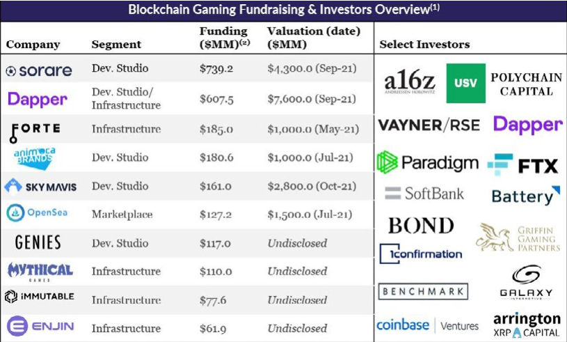Screen dimensions: 567x342
Task: Select the Enjin logo
Action: tap(40, 326)
